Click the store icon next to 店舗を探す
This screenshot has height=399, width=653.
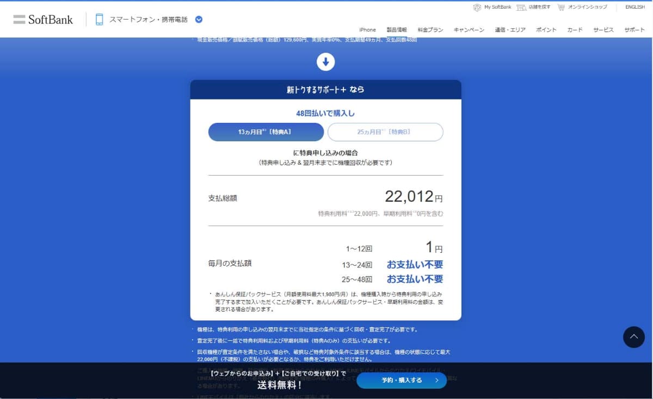pos(521,7)
